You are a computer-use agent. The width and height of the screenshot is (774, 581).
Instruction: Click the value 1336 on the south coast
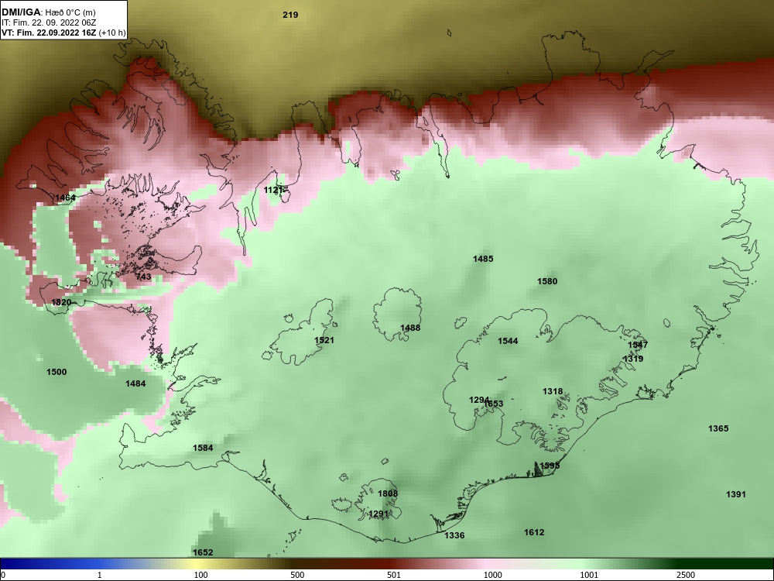(x=454, y=535)
